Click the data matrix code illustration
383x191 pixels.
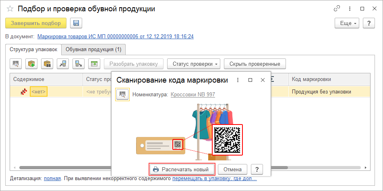pyautogui.click(x=227, y=140)
